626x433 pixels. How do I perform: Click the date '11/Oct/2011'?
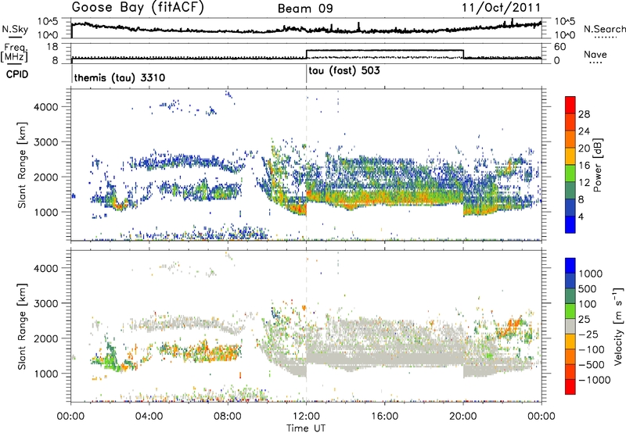pyautogui.click(x=501, y=8)
